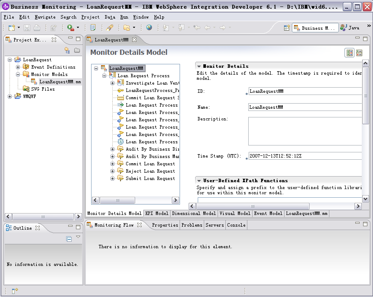Switch to the KPI Model tab
373x297 pixels.
(157, 213)
